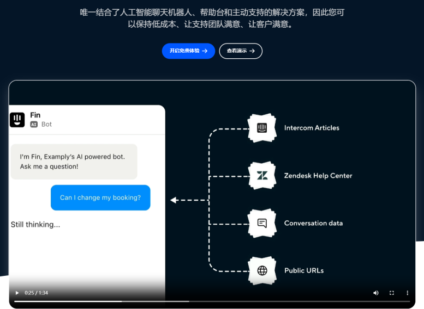
Task: Click the "Fin" chat header name
Action: click(x=35, y=115)
